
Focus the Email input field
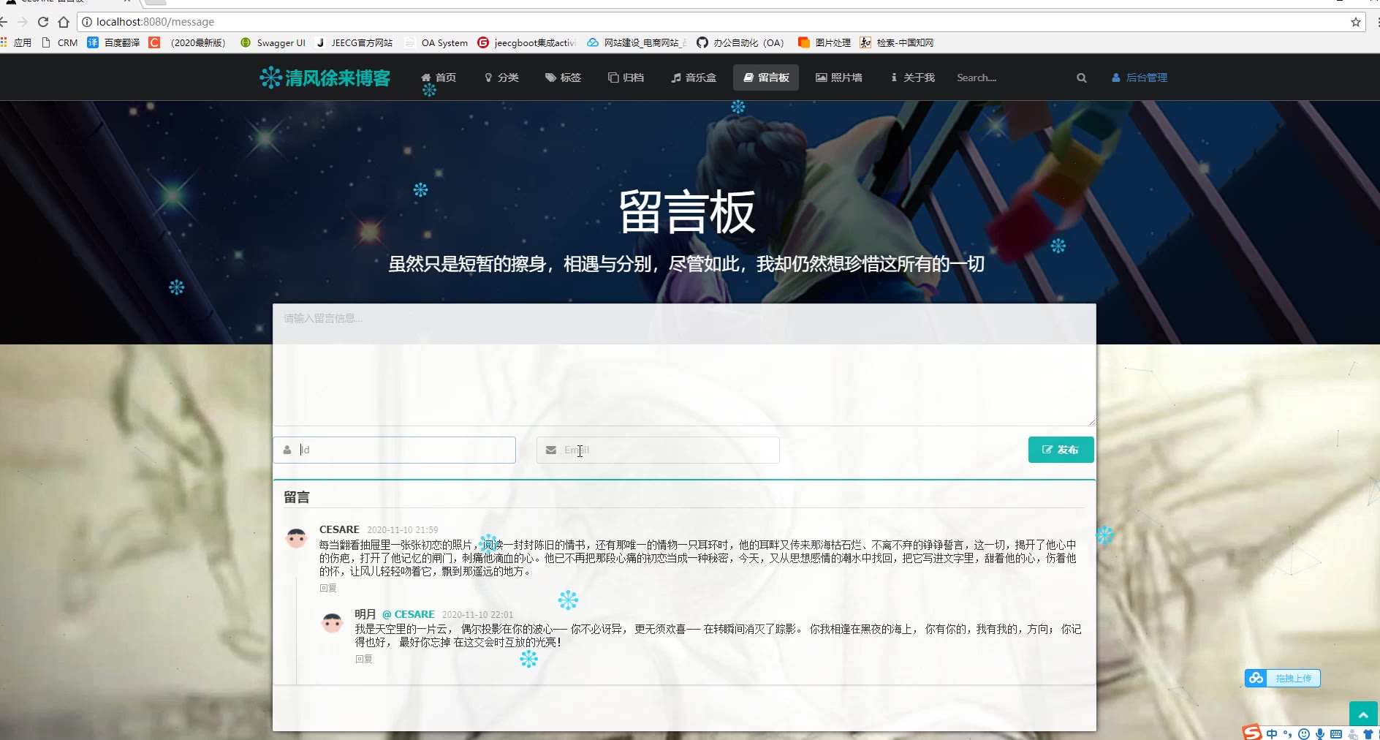point(658,450)
